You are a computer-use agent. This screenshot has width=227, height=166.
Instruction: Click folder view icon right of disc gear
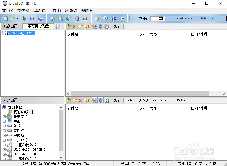click(x=106, y=27)
